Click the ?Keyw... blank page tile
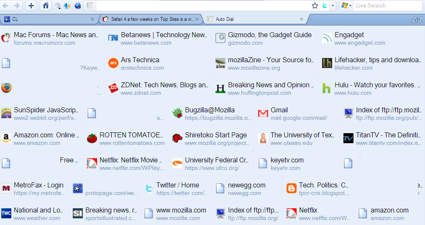 (52, 63)
